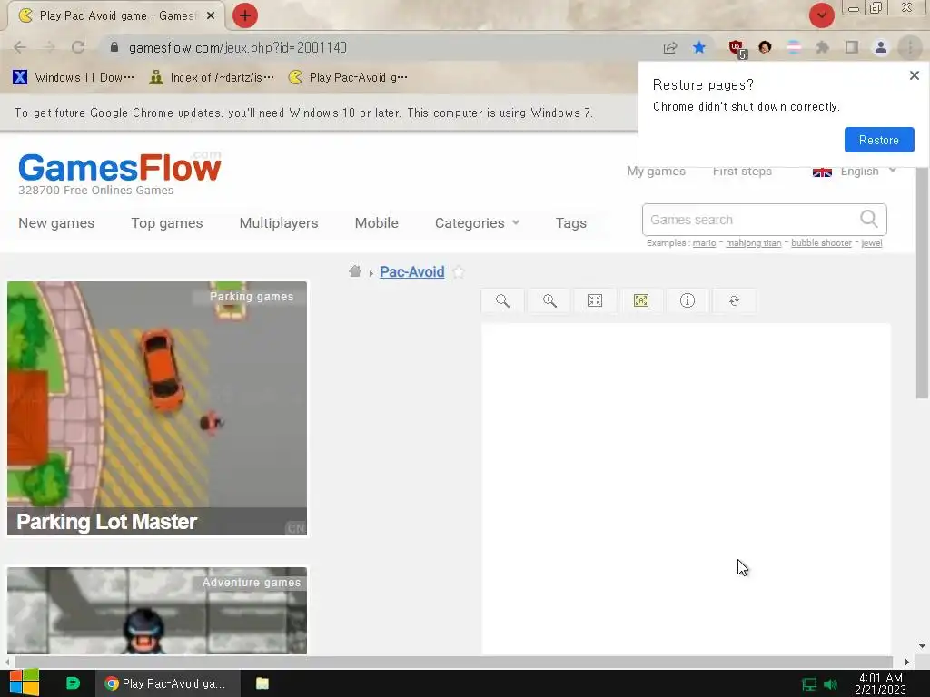
Task: Open the Index of /~dartz/is bookmark
Action: [212, 77]
